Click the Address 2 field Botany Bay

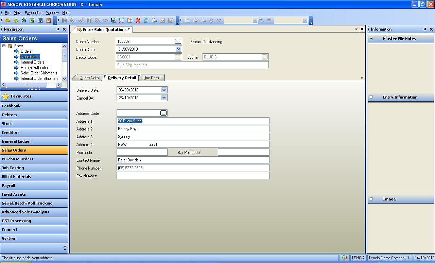pos(193,129)
